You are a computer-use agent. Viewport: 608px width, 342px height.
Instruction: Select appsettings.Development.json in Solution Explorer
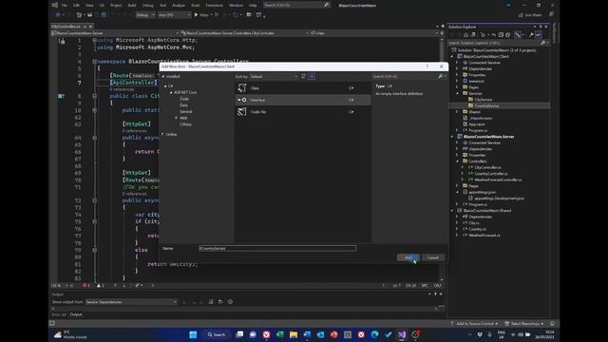[x=499, y=199]
